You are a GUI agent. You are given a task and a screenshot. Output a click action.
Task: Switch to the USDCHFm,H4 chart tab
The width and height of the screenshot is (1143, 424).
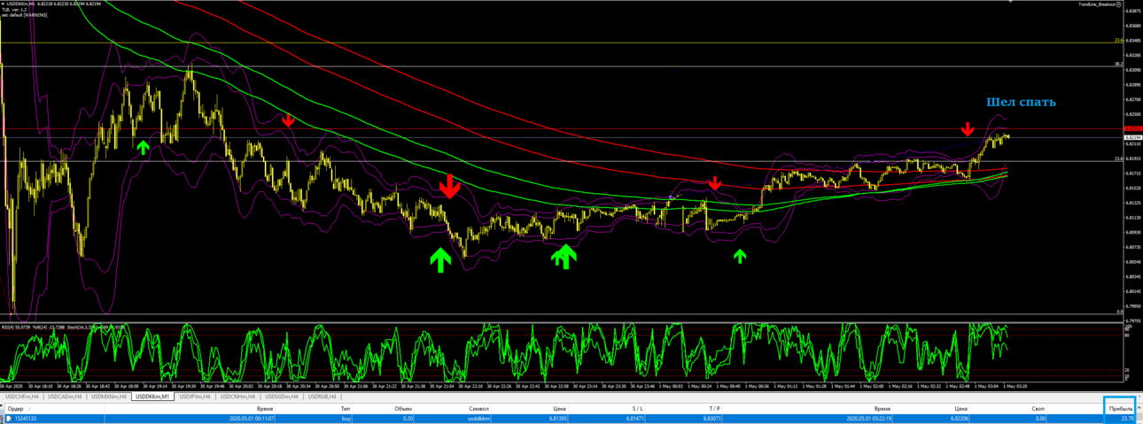point(22,397)
